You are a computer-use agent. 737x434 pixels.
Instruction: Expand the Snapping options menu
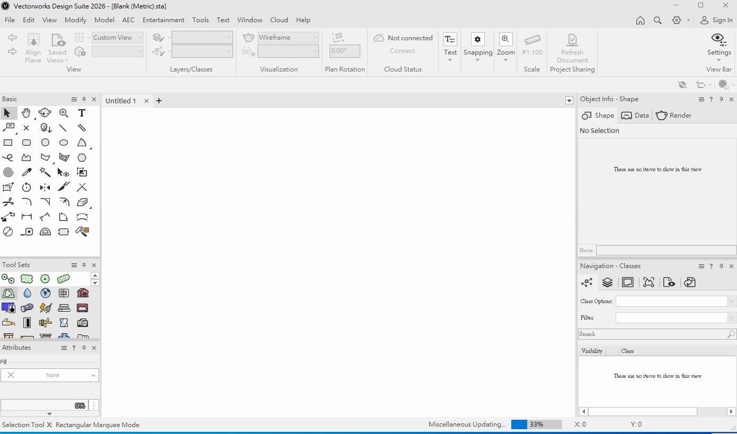tap(478, 60)
